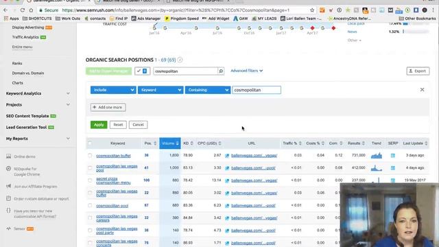Open the info icon beside Organic Search Positions
Viewport: 439px width, 247px height.
pos(180,60)
